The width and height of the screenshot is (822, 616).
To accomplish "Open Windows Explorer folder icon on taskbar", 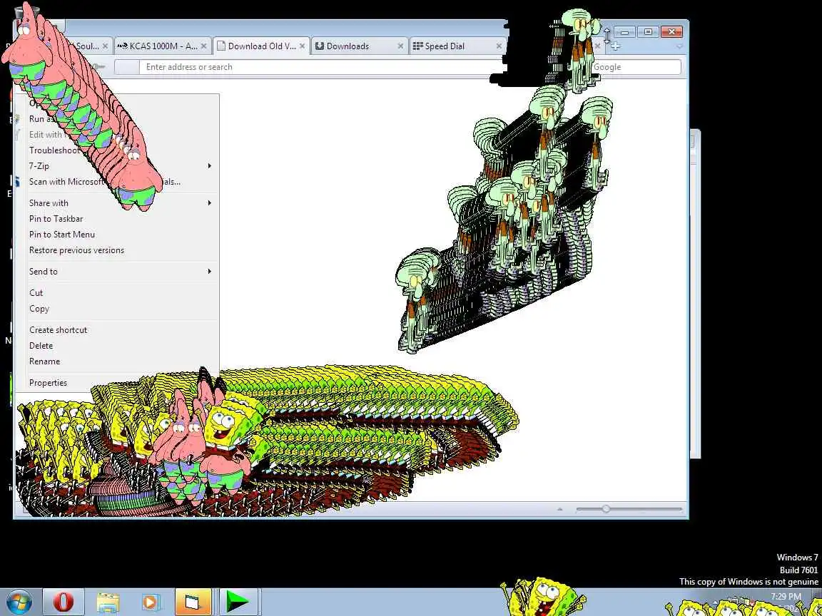I will 108,602.
